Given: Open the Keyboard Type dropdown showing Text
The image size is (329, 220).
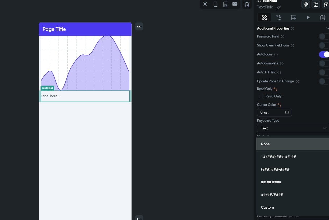Looking at the screenshot, I should click(293, 128).
